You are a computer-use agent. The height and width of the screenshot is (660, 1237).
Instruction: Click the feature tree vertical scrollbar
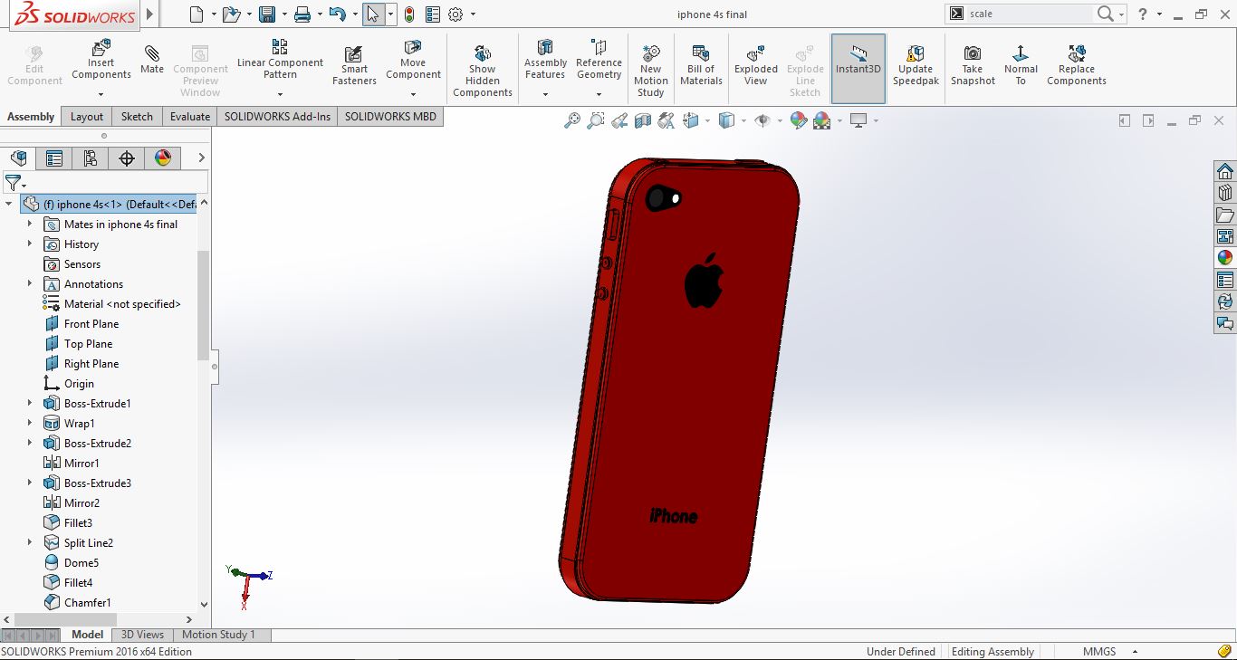coord(203,304)
